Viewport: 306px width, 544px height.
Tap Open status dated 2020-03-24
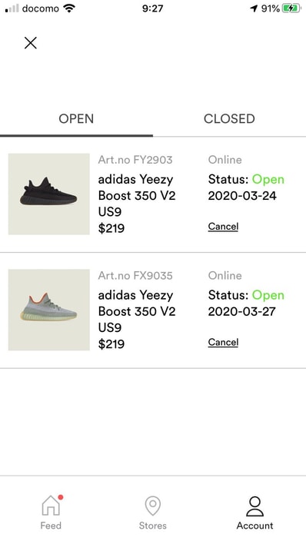click(x=268, y=179)
